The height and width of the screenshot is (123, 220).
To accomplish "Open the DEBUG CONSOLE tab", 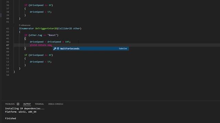I will tap(56, 104).
